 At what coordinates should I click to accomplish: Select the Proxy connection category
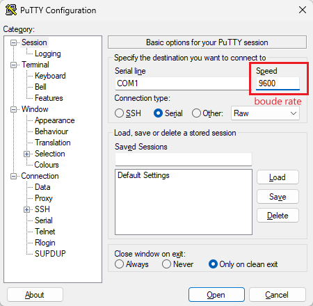(44, 198)
